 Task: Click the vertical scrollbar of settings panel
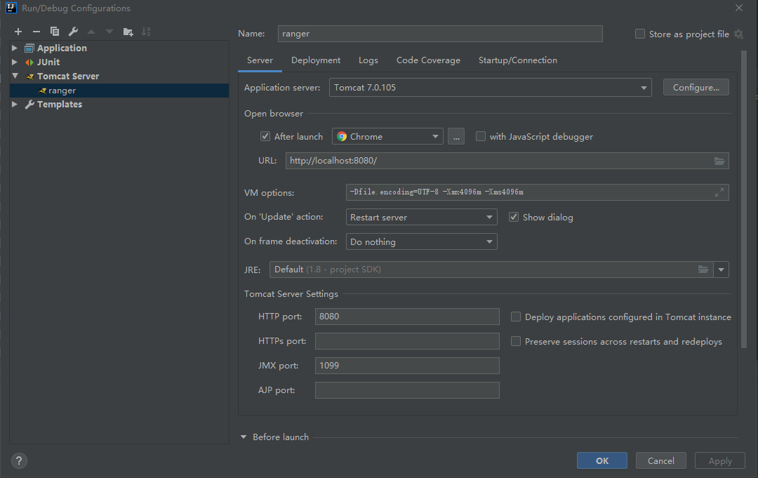743,199
